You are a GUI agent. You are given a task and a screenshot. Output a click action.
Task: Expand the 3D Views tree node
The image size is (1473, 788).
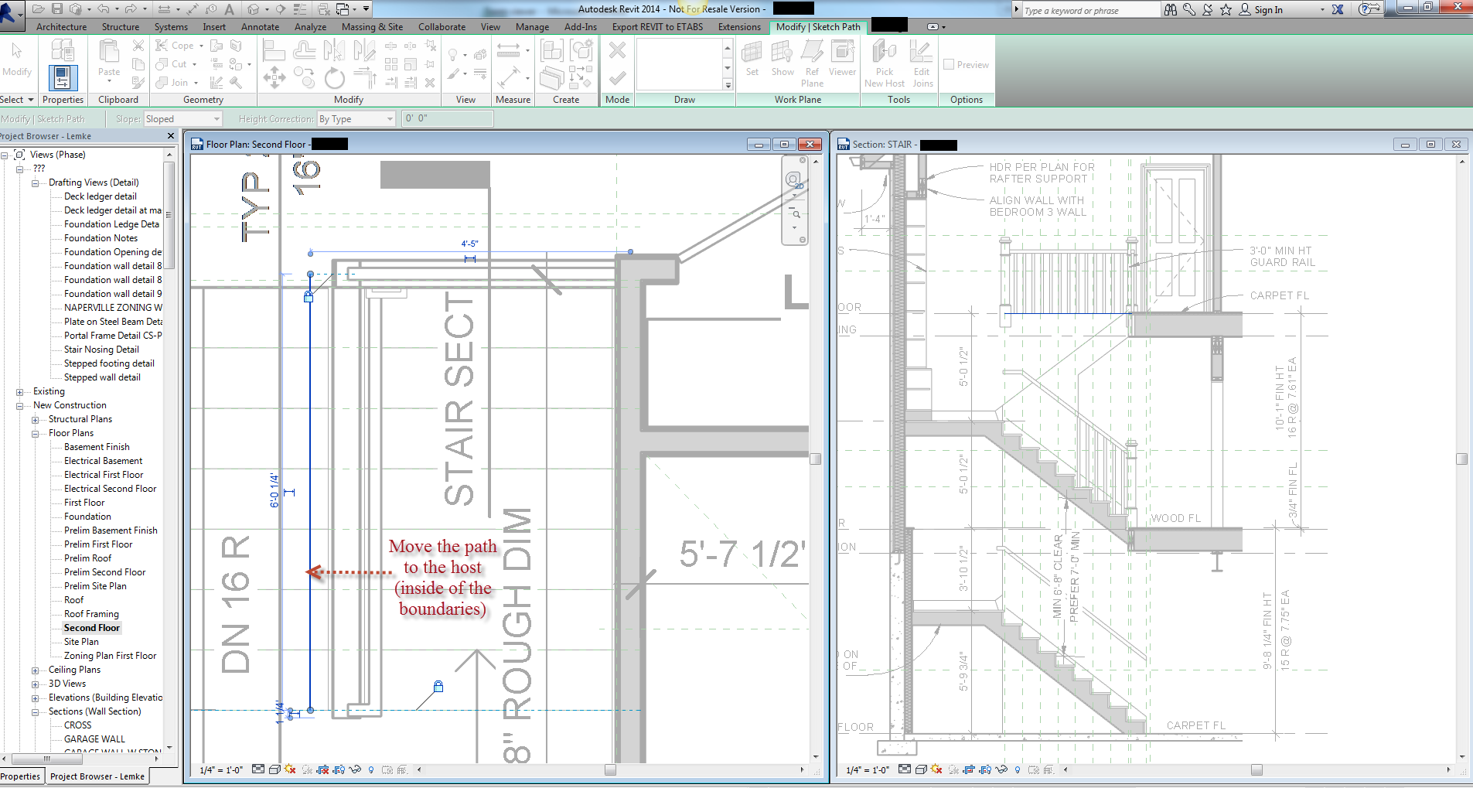click(x=35, y=684)
